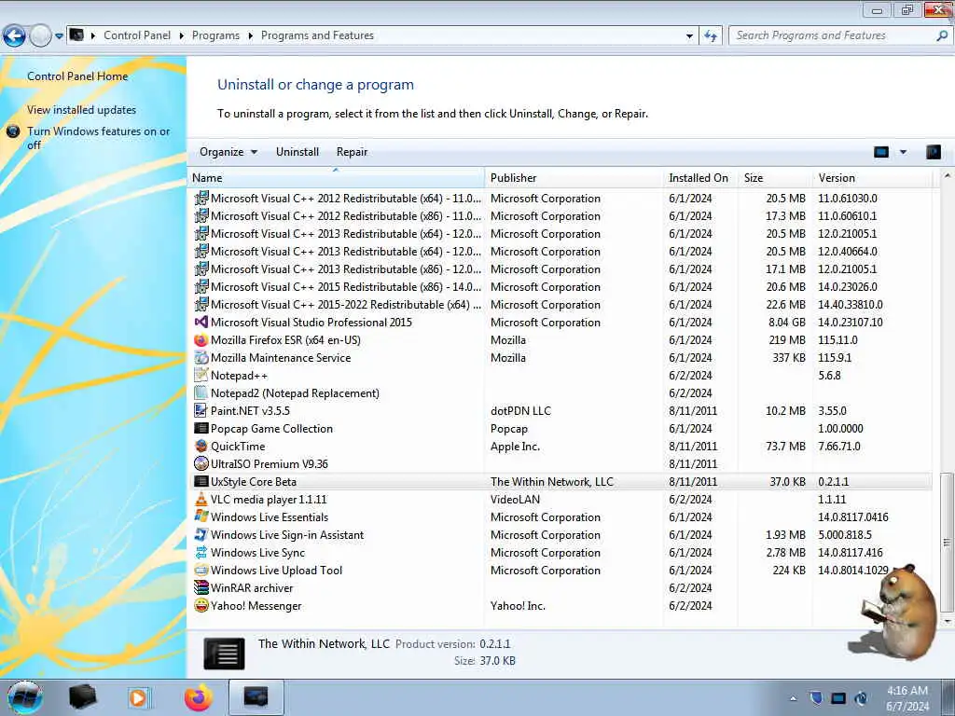955x716 pixels.
Task: Show hidden system tray icons arrow
Action: [793, 698]
